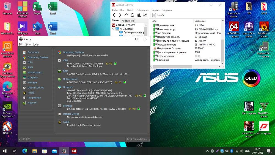Click Check for updates link in Speccy
Screen dimensions: 275x155
(136, 139)
